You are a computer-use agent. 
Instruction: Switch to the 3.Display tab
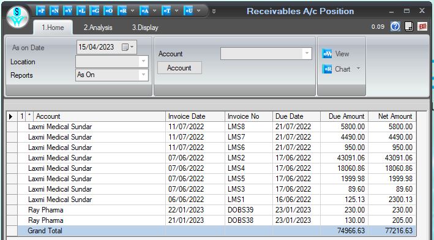tap(145, 28)
